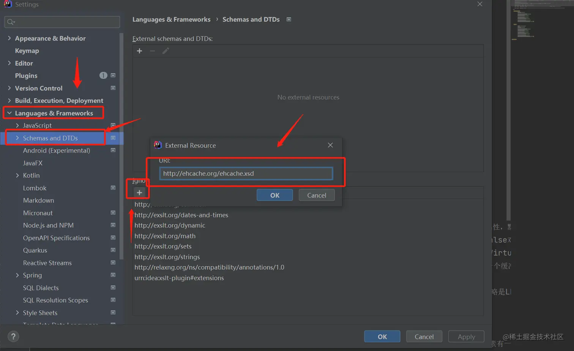Expand the Kotlin settings node
The width and height of the screenshot is (574, 351).
tap(17, 175)
